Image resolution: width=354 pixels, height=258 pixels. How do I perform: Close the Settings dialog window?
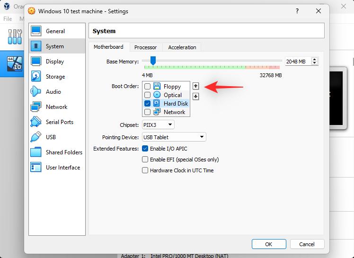coord(319,11)
